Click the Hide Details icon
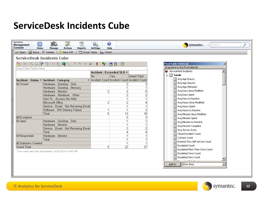This screenshot has width=263, height=197. (85, 64)
